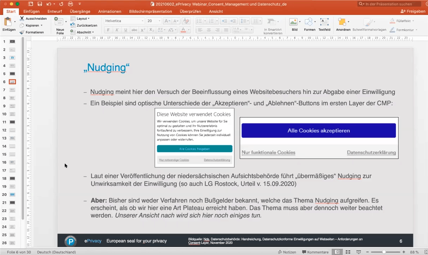Click the Undo arrow icon
The height and width of the screenshot is (255, 428).
(49, 4)
